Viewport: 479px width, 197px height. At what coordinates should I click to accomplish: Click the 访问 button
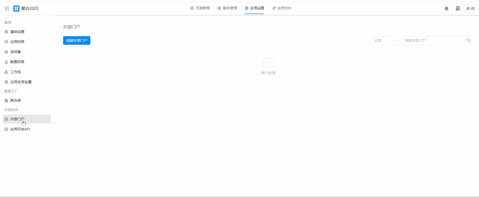point(470,9)
